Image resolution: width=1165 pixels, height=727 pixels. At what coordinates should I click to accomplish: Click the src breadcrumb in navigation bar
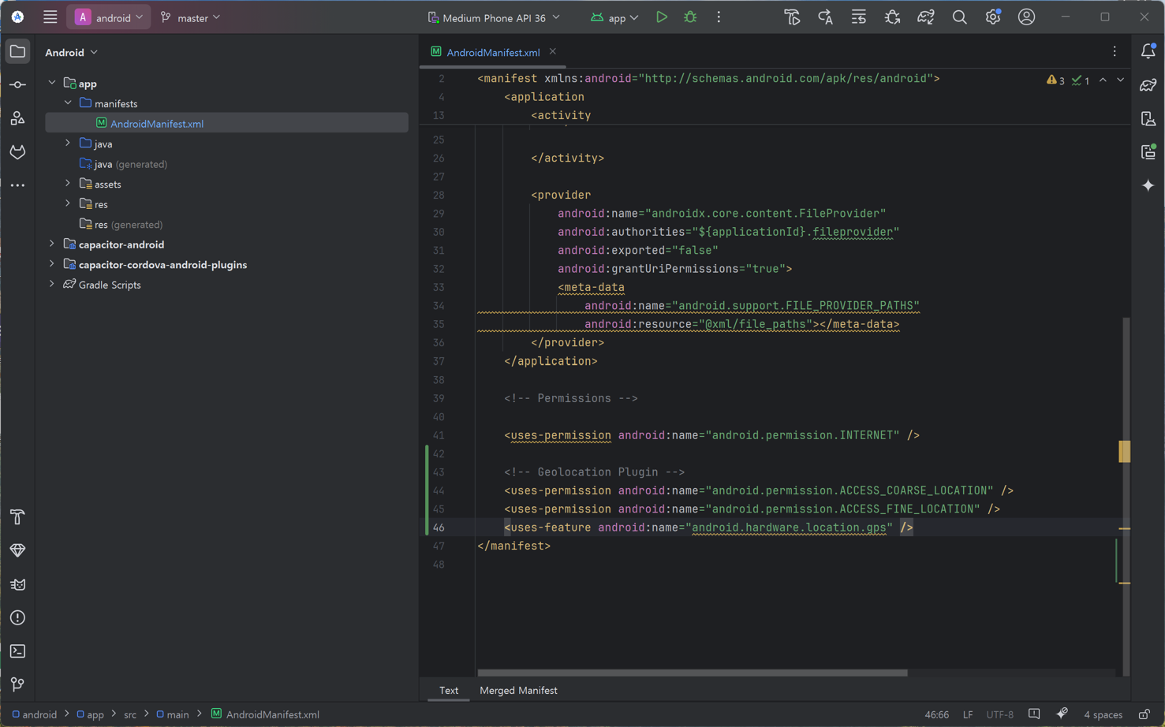pos(130,714)
